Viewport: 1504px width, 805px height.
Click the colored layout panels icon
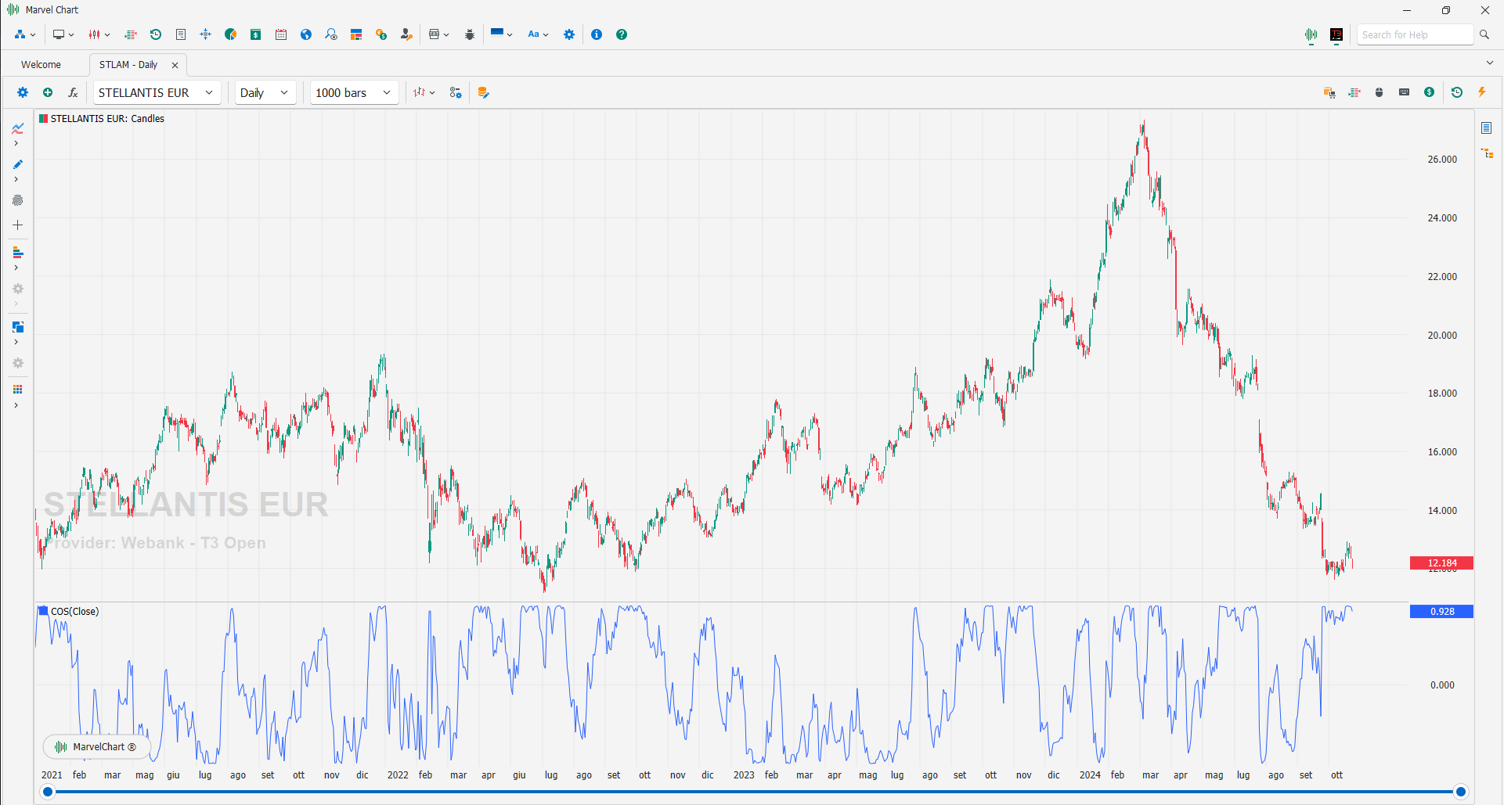356,34
